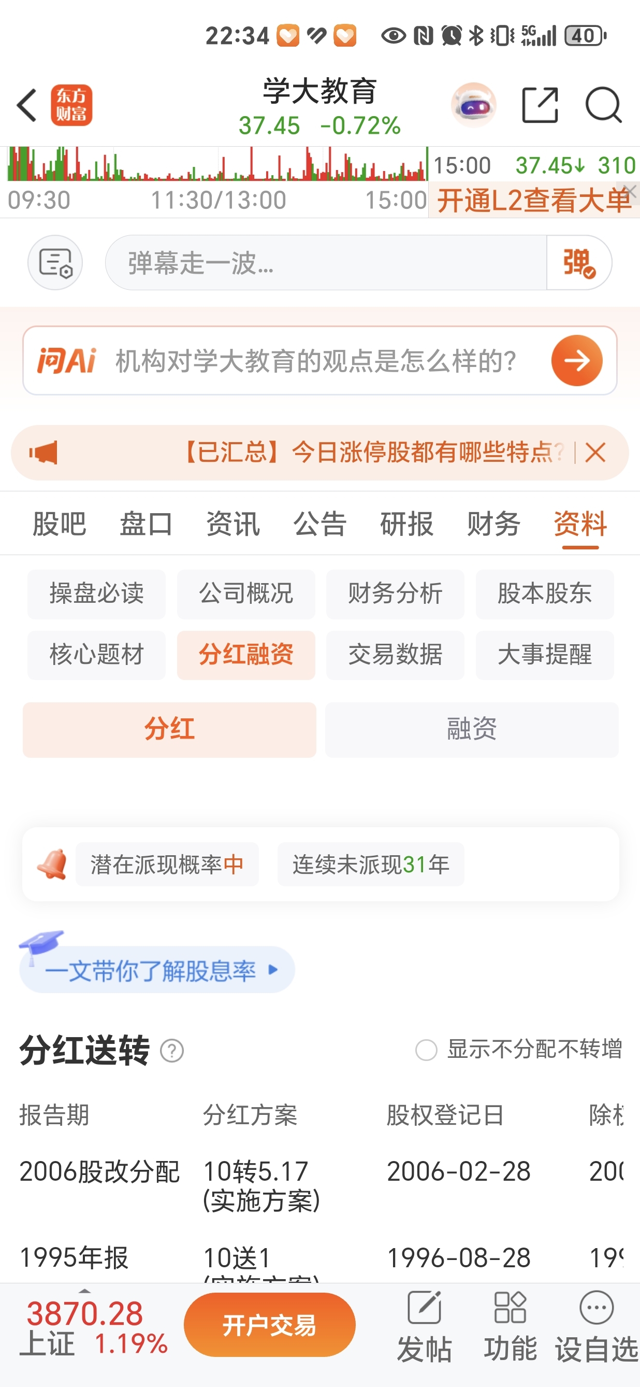
Task: Click the question mark beside 分红送转
Action: click(172, 1051)
